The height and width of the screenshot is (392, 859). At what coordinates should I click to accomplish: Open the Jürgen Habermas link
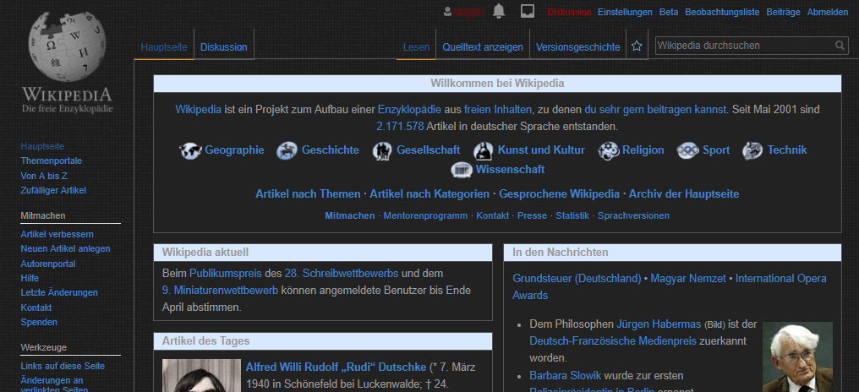point(659,324)
